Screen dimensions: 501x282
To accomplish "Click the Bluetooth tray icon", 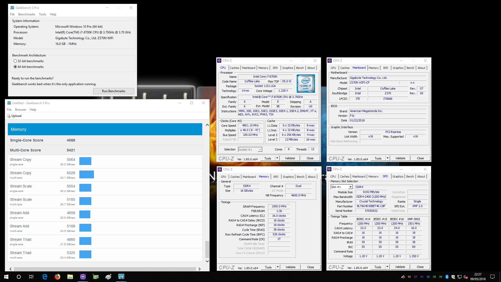I will 447,277.
